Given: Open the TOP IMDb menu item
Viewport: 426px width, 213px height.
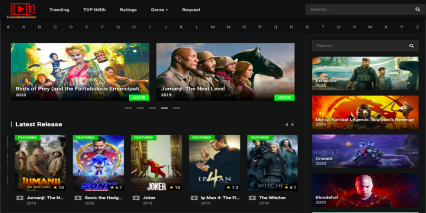Looking at the screenshot, I should click(94, 10).
